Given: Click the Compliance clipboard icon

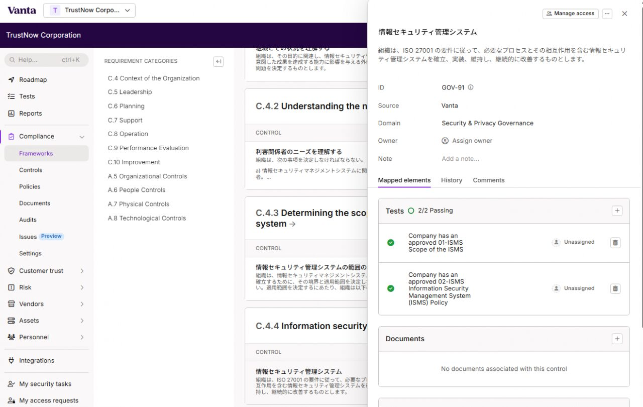Looking at the screenshot, I should pos(12,137).
